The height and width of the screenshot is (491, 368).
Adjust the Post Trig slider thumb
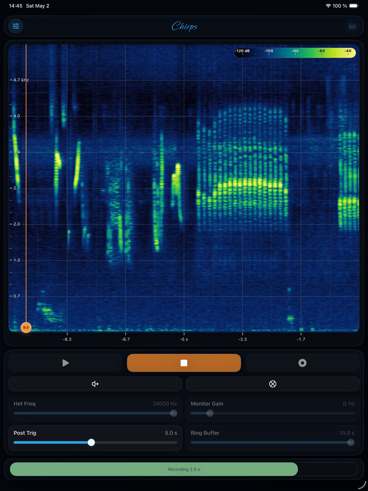click(x=91, y=442)
